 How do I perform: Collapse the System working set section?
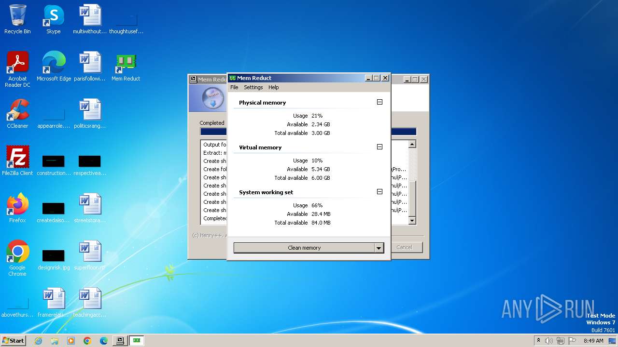point(379,192)
